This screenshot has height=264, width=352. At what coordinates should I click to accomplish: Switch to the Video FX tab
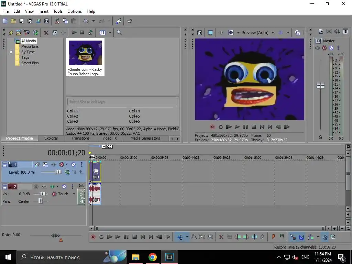point(110,138)
